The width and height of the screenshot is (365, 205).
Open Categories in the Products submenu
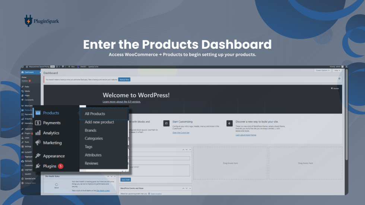[94, 138]
